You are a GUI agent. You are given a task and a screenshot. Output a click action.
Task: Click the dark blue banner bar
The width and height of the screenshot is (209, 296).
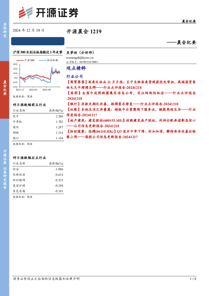(38, 41)
